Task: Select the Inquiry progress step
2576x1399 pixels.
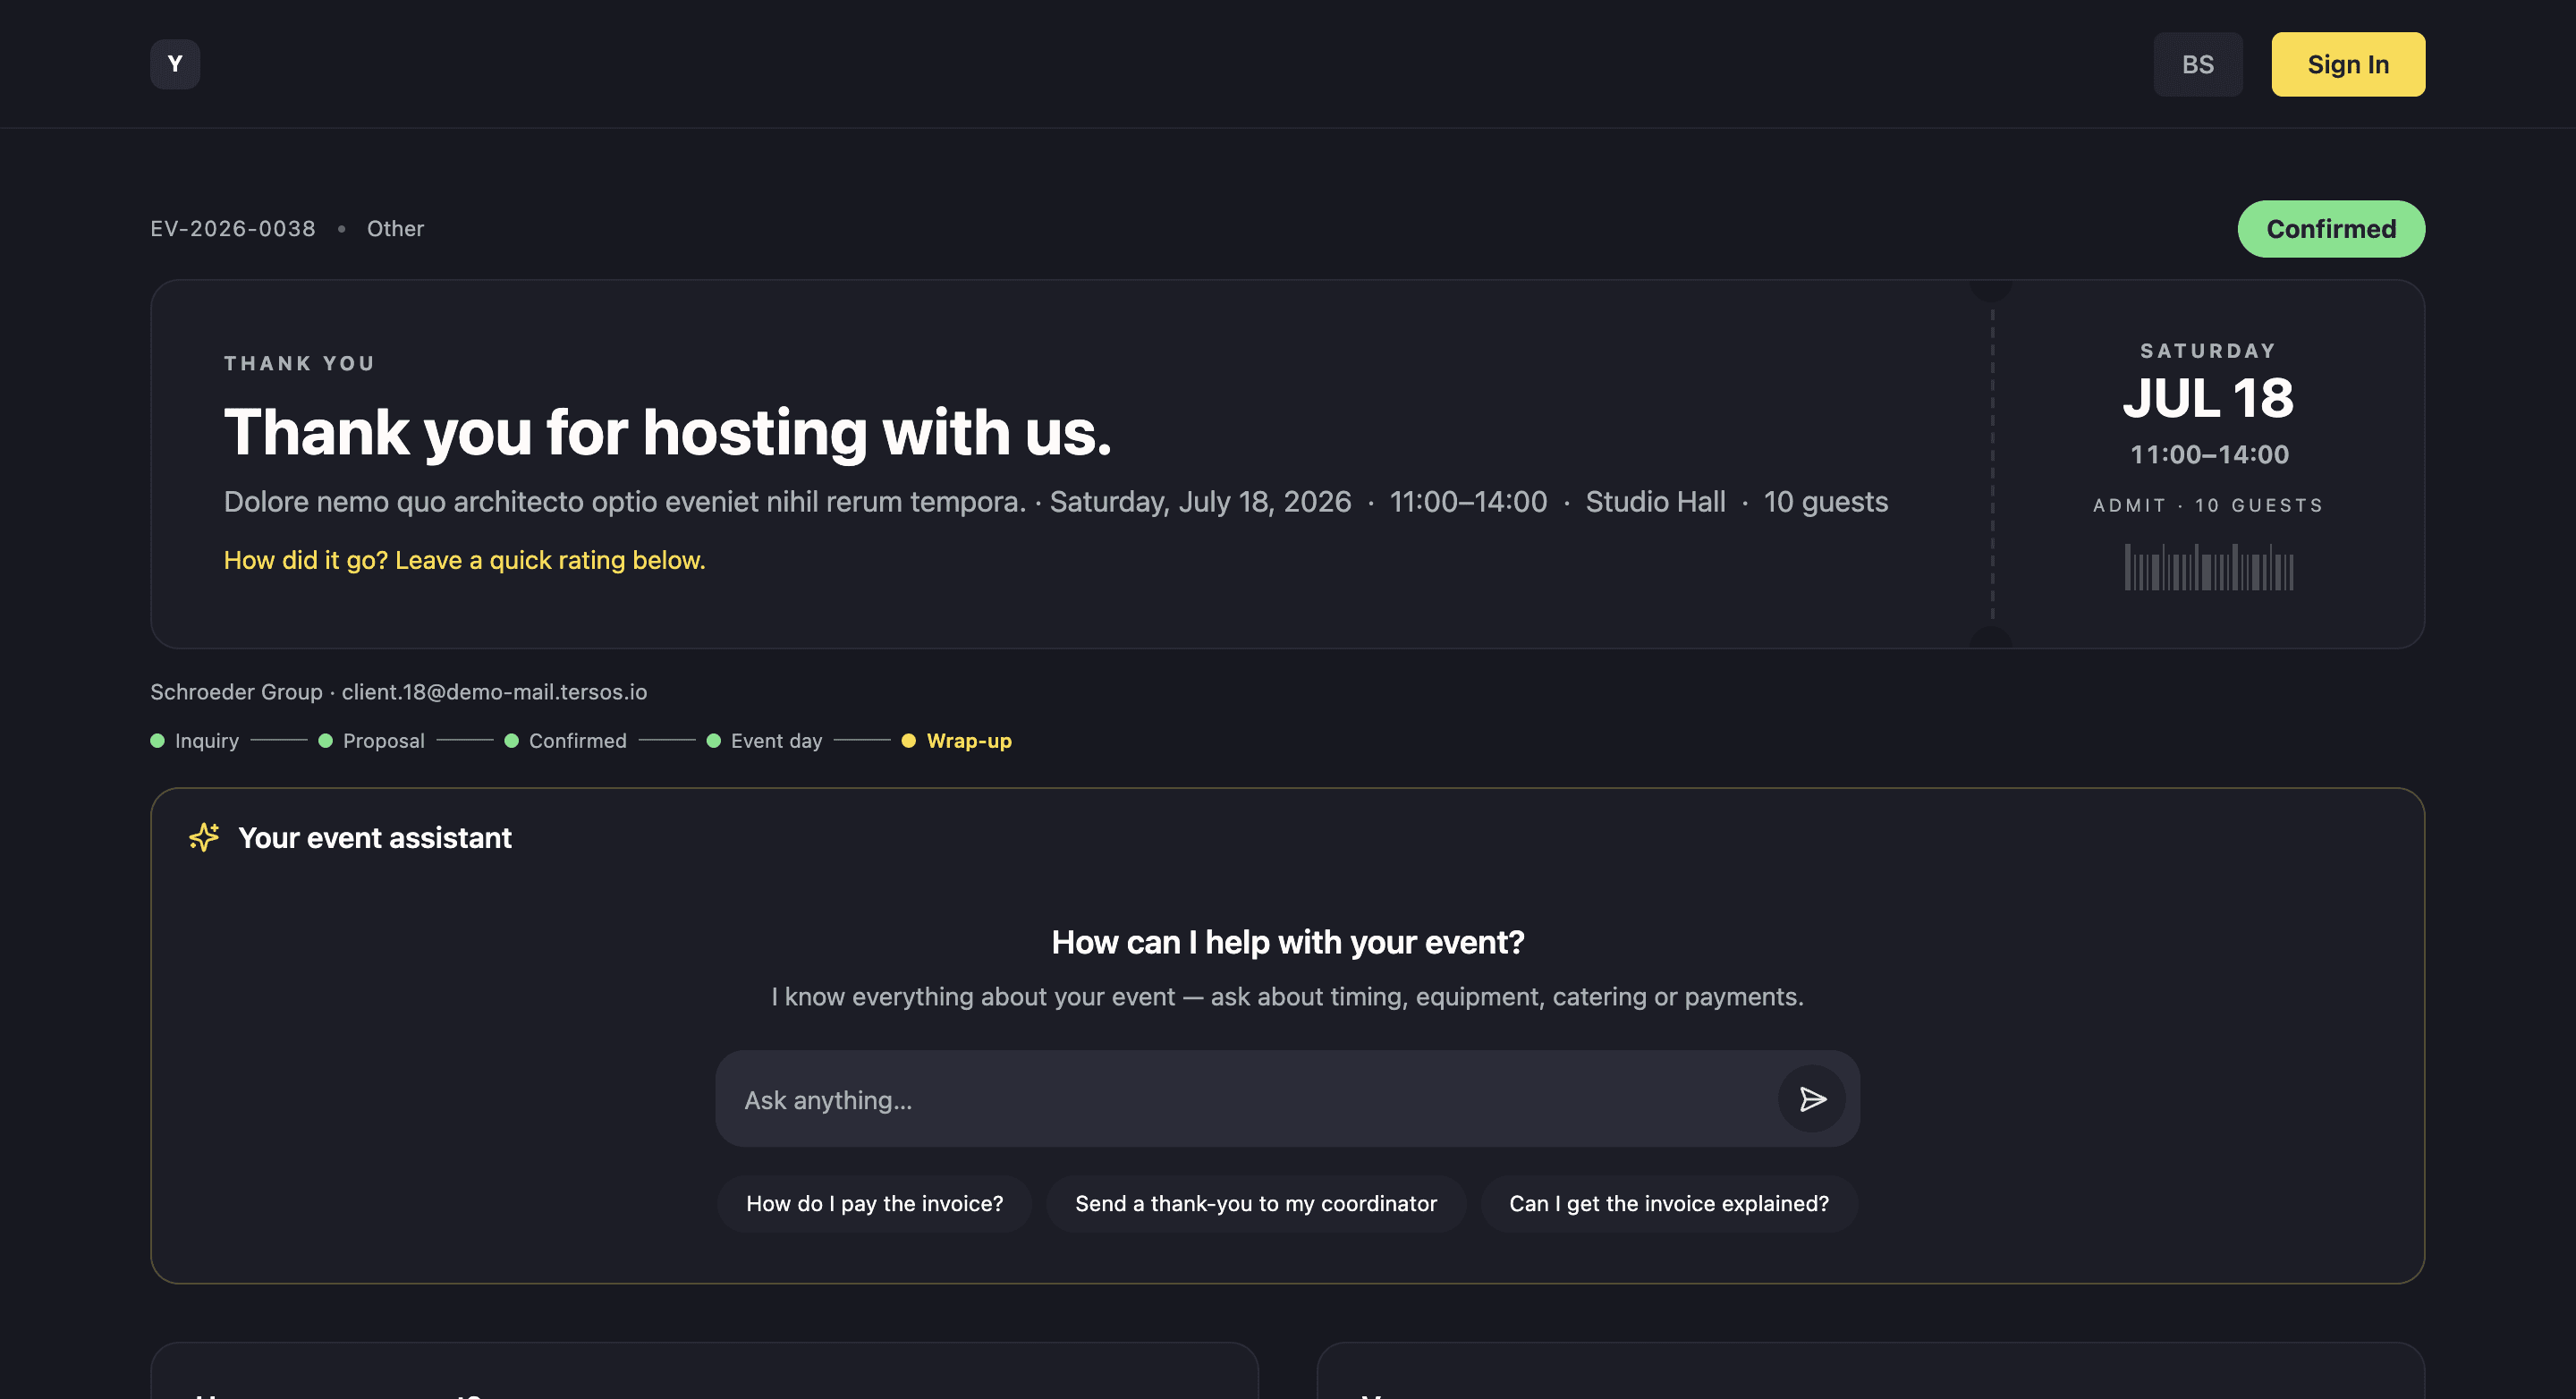Action: pos(195,741)
